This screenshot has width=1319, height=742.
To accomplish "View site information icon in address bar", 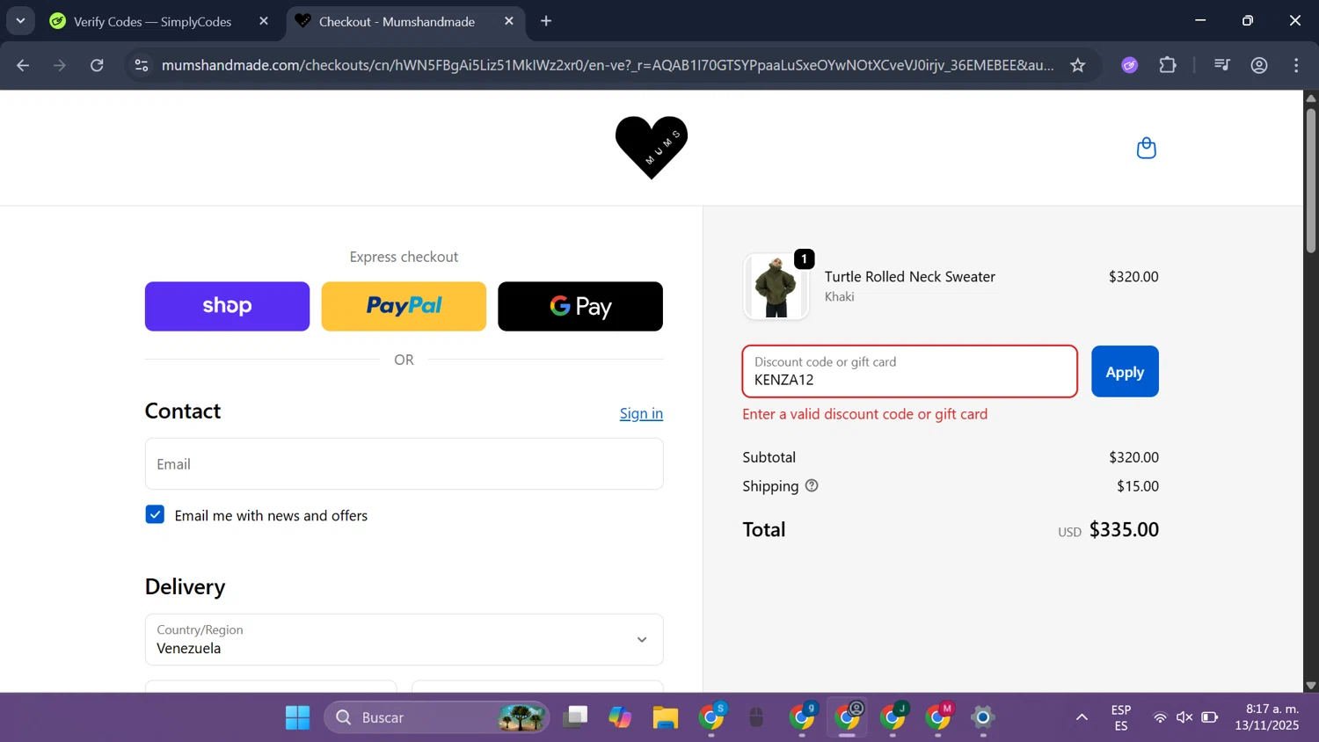I will [141, 65].
